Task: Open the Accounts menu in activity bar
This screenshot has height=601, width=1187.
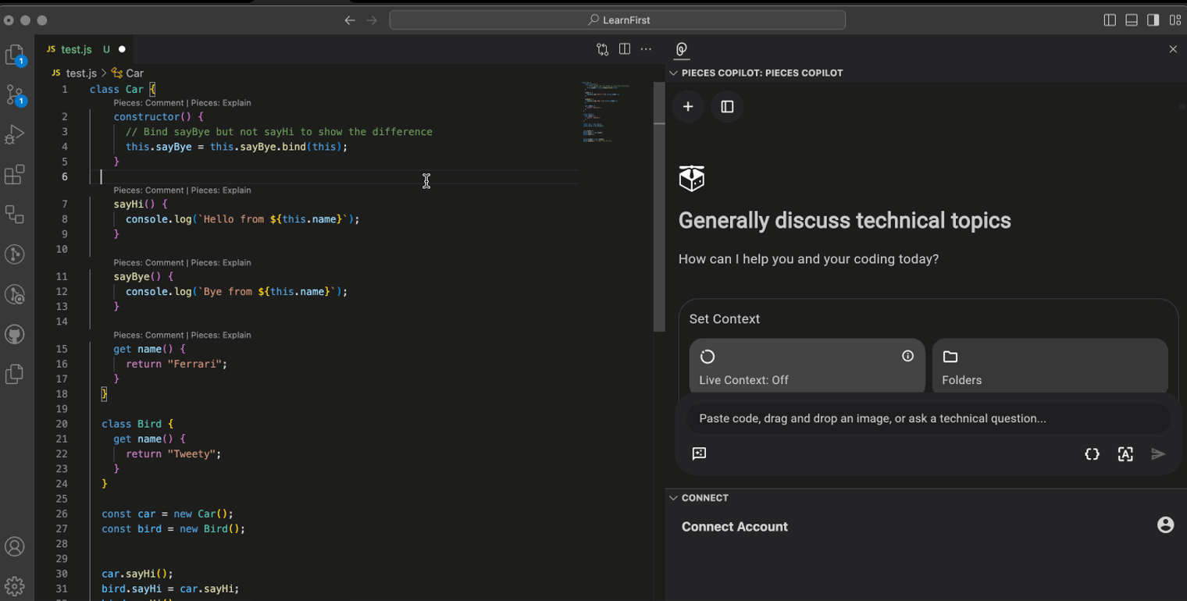Action: (x=15, y=546)
